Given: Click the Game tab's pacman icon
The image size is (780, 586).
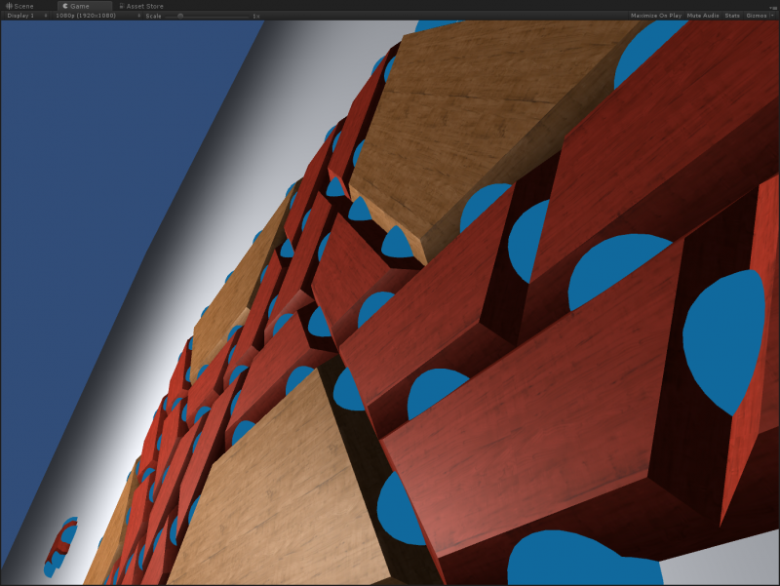Looking at the screenshot, I should pyautogui.click(x=65, y=6).
